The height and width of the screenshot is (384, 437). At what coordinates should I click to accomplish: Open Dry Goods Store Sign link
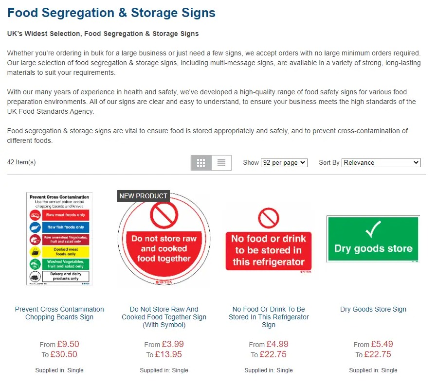(x=373, y=309)
